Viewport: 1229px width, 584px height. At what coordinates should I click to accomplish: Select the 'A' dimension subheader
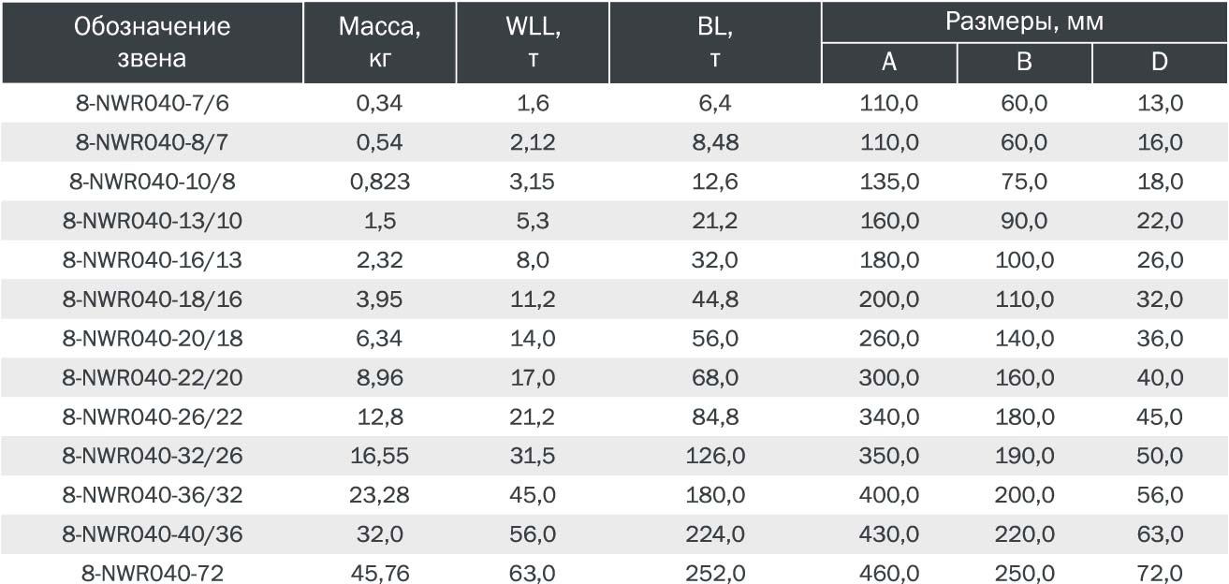889,63
